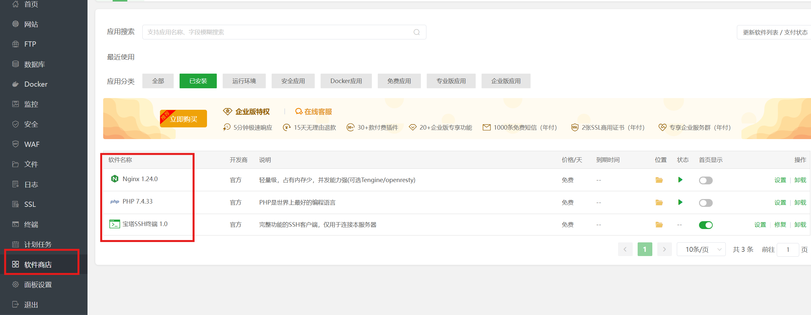Click the database stack icon beside 数据库
Image resolution: width=811 pixels, height=315 pixels.
tap(15, 64)
